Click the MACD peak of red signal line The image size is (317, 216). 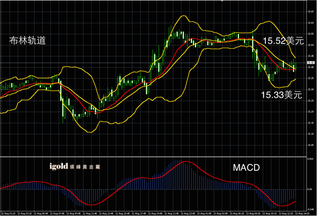pyautogui.click(x=186, y=161)
